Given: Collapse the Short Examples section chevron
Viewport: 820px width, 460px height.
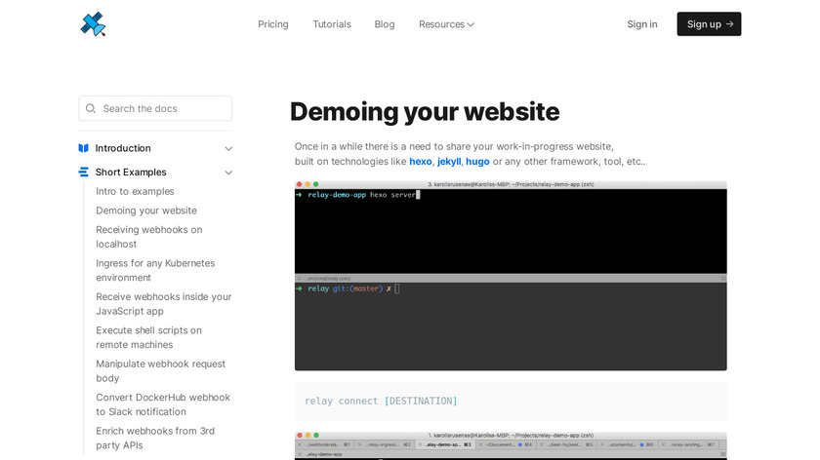Looking at the screenshot, I should 228,172.
